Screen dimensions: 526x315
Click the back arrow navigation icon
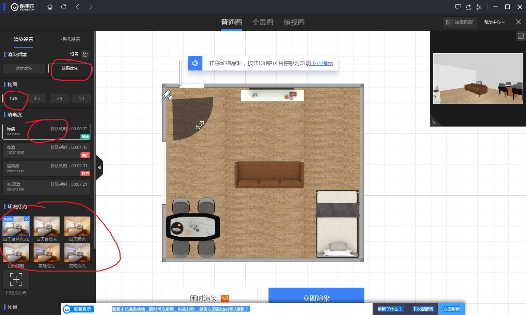click(x=77, y=7)
